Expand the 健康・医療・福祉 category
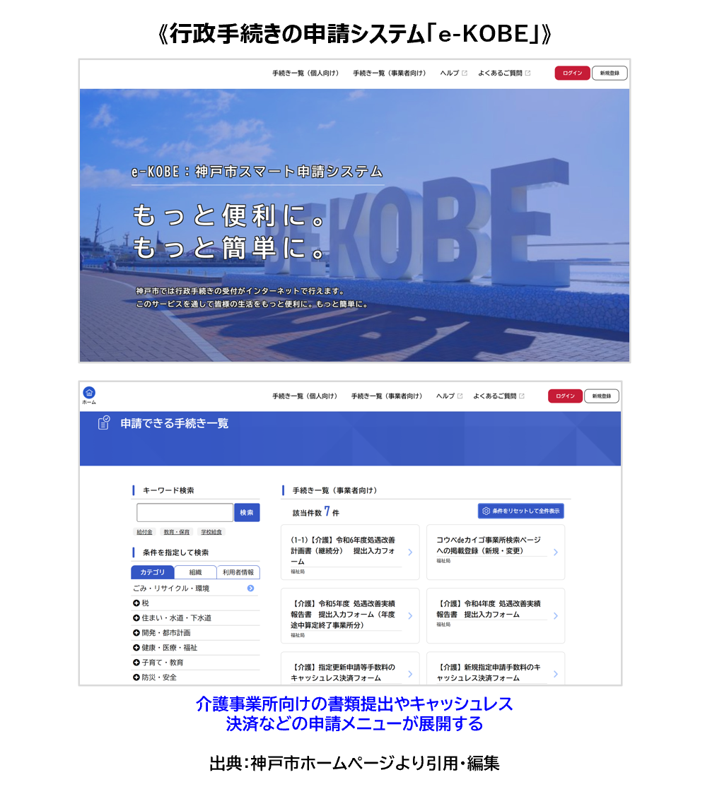Viewport: 717px width, 794px height. pos(164,647)
